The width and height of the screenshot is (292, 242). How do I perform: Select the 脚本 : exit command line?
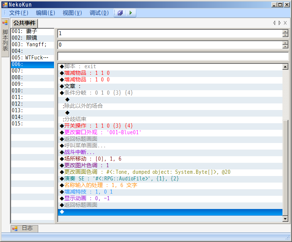pos(170,66)
